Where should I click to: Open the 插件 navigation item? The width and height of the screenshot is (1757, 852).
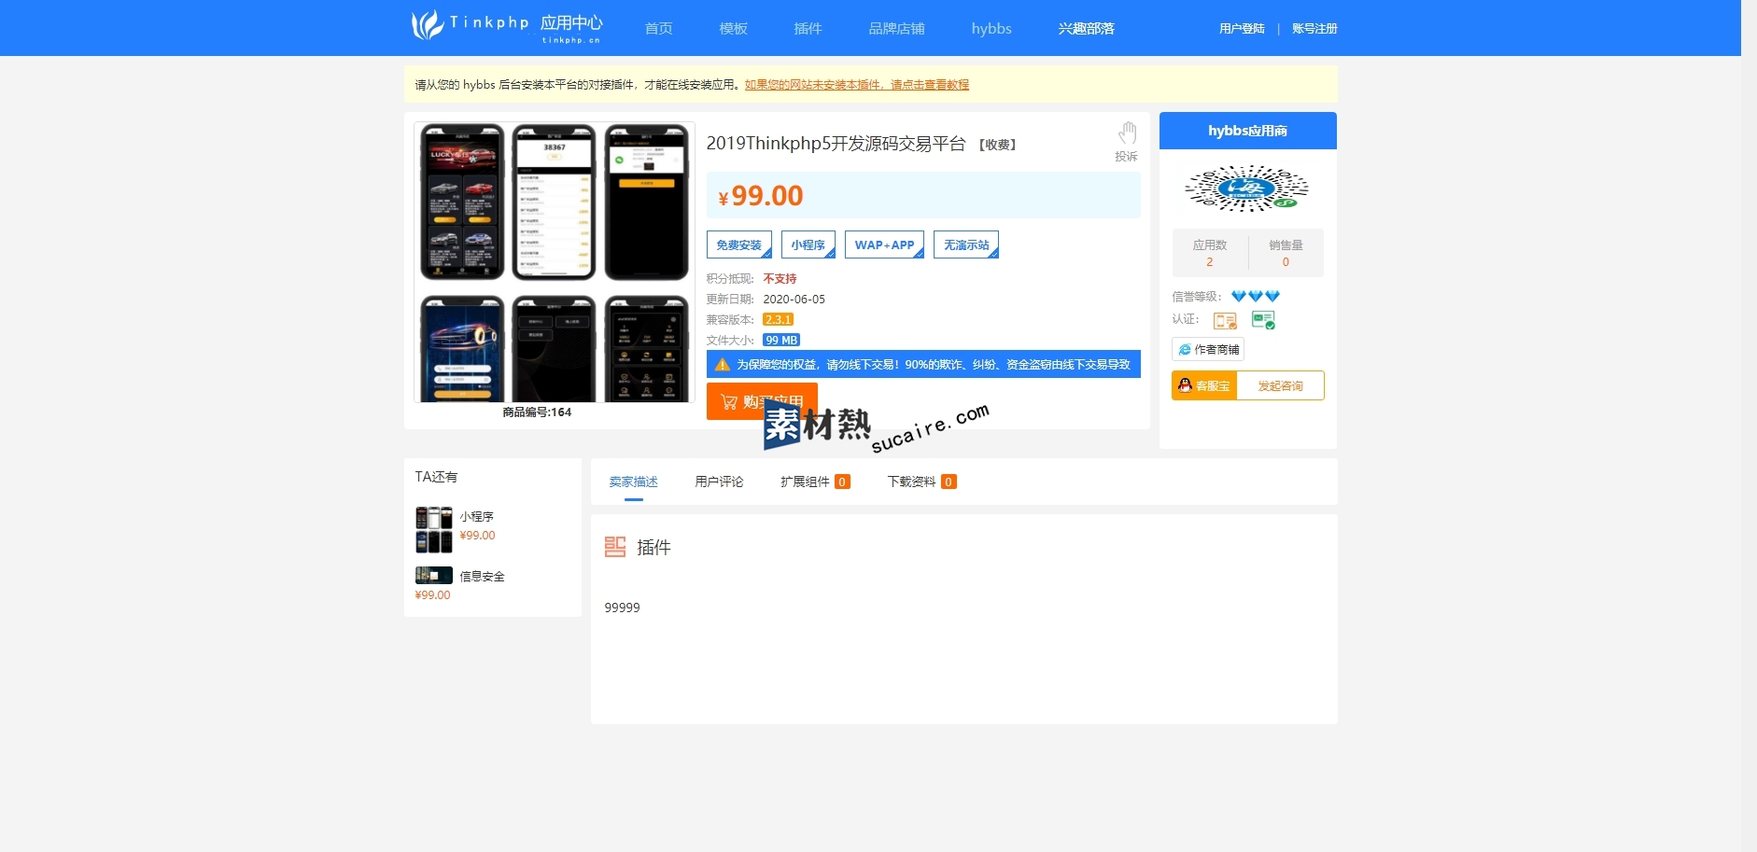(808, 29)
